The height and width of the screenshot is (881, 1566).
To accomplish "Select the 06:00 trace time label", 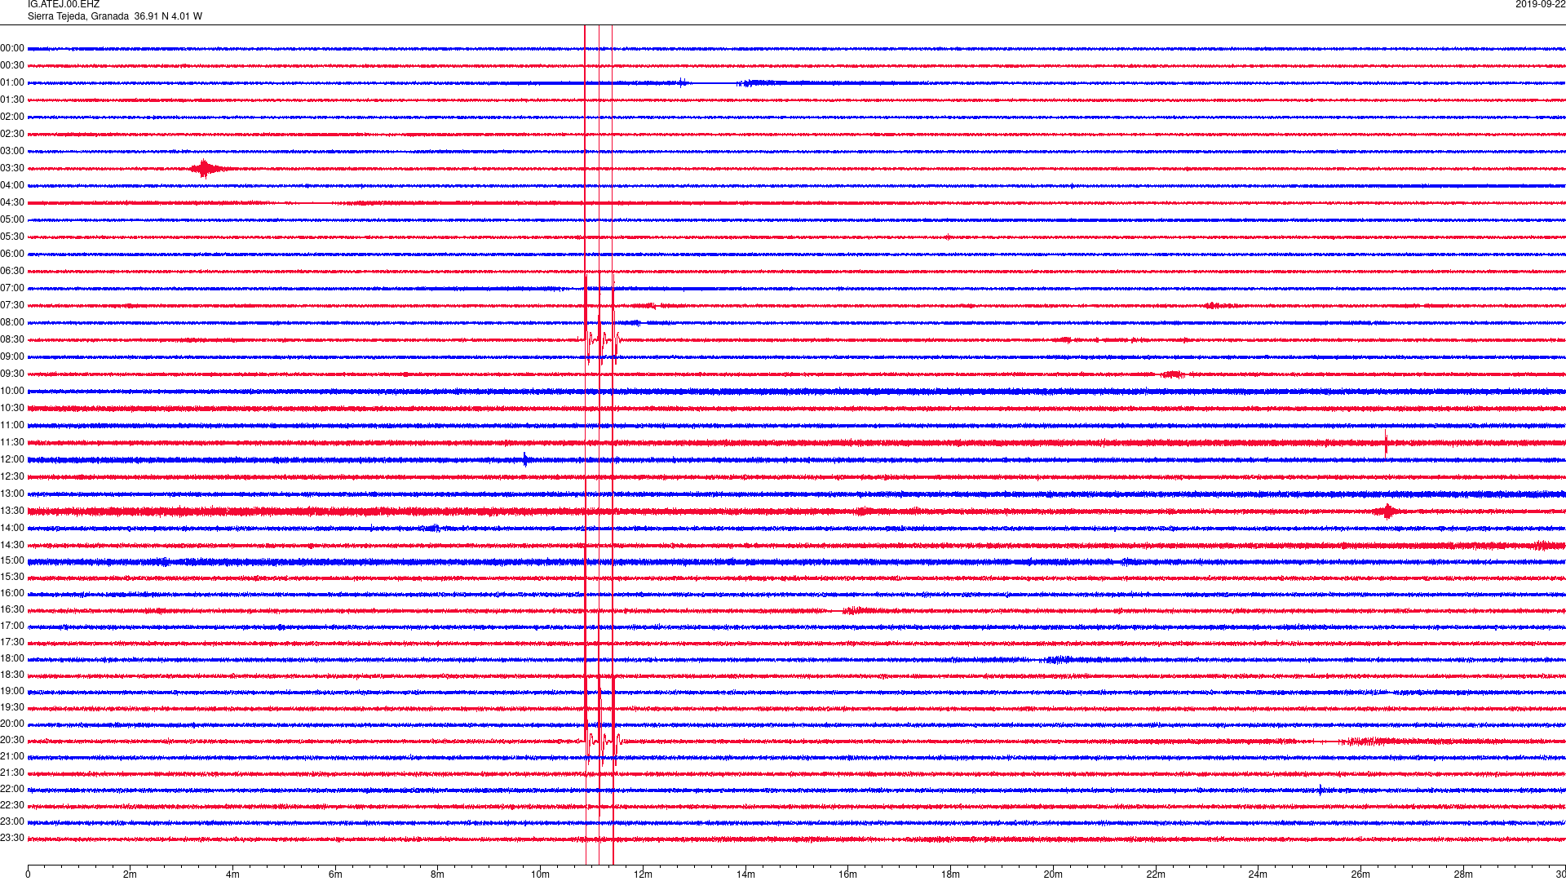I will pos(12,254).
